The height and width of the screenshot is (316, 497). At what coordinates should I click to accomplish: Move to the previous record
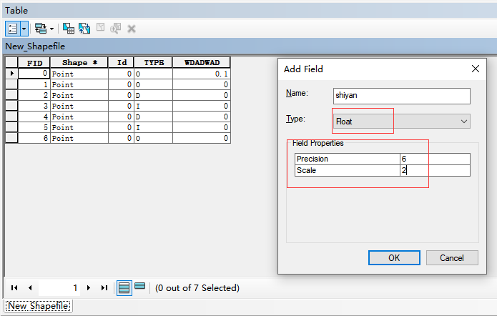pos(30,288)
